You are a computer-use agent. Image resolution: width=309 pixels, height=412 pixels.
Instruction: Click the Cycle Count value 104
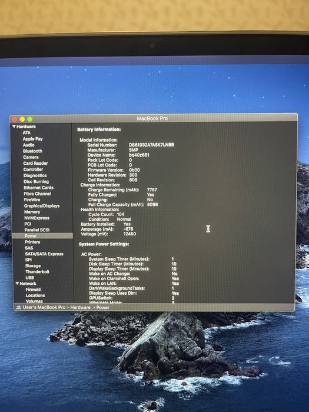(x=121, y=214)
